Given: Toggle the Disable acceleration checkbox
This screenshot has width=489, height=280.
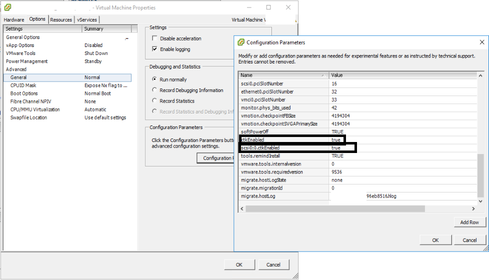Looking at the screenshot, I should point(154,38).
